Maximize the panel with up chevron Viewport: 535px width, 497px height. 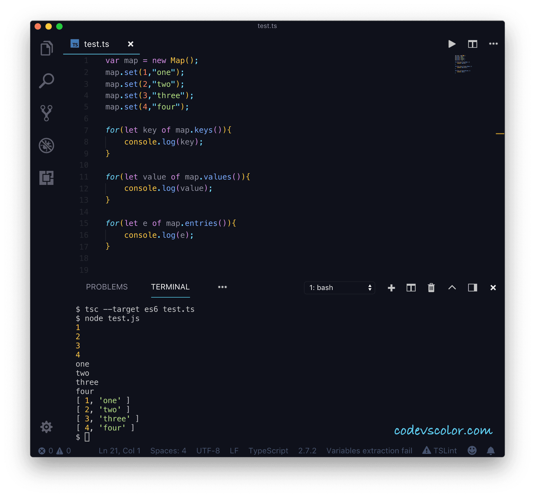coord(452,288)
